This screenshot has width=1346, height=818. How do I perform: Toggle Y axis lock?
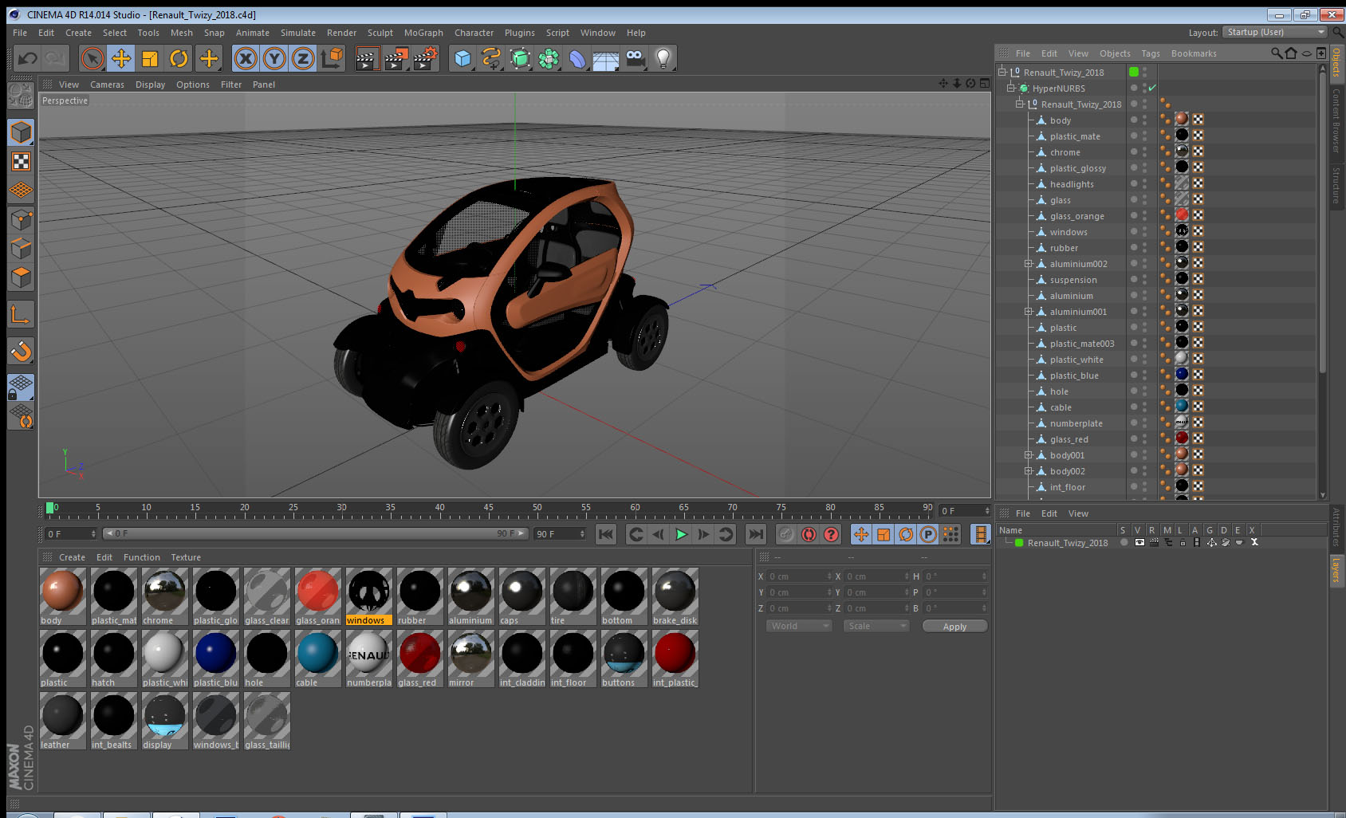pos(274,58)
